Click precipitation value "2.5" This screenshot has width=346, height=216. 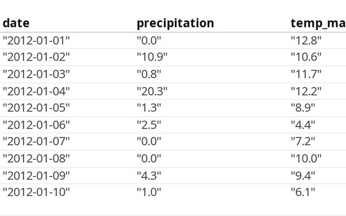(149, 125)
